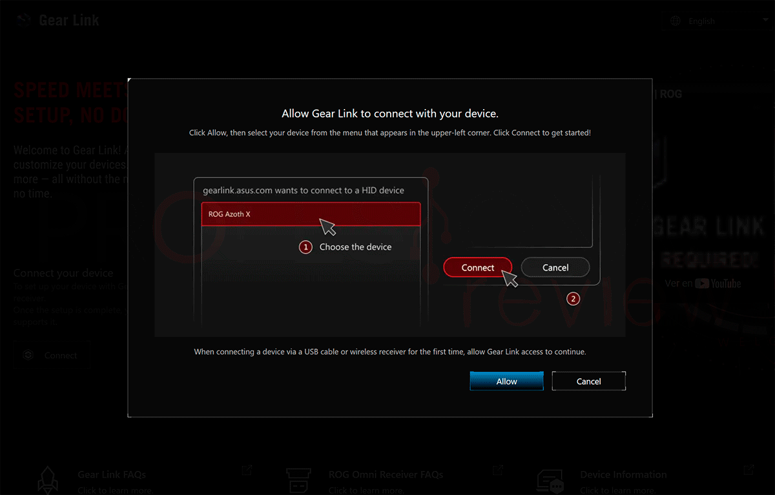This screenshot has width=775, height=495.
Task: Click external-link icon on Gear Link FAQs card
Action: point(247,470)
